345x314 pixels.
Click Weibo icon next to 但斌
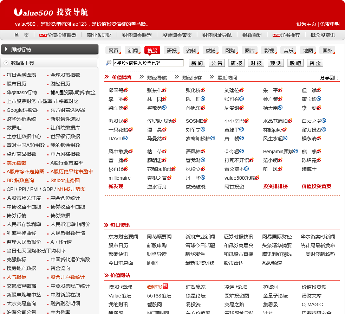point(319,90)
